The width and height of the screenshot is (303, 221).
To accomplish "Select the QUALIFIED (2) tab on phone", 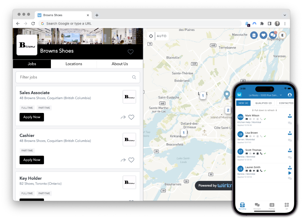I will (x=263, y=103).
